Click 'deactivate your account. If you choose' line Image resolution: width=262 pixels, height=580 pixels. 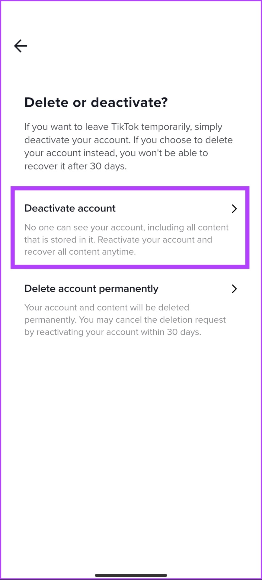[x=129, y=140]
